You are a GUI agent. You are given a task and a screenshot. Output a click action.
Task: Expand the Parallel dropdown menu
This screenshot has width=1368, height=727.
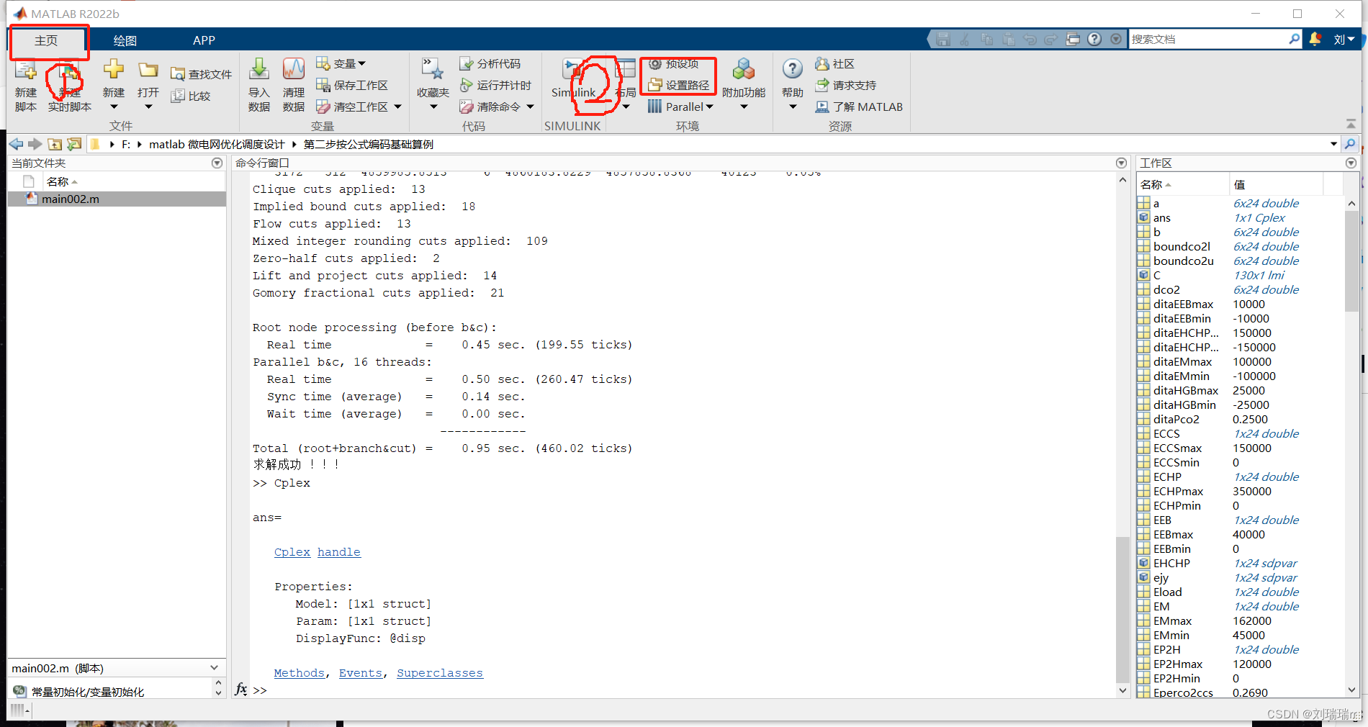[680, 107]
